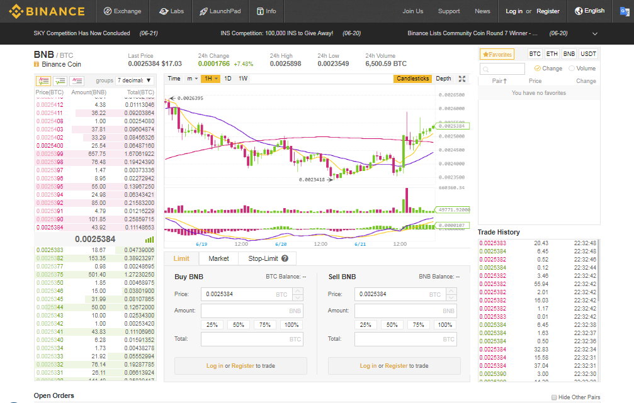Click the Sell BNB amount field
This screenshot has height=403, width=634.
pos(405,311)
